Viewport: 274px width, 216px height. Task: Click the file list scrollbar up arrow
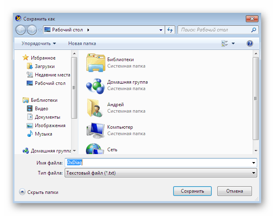(256, 53)
